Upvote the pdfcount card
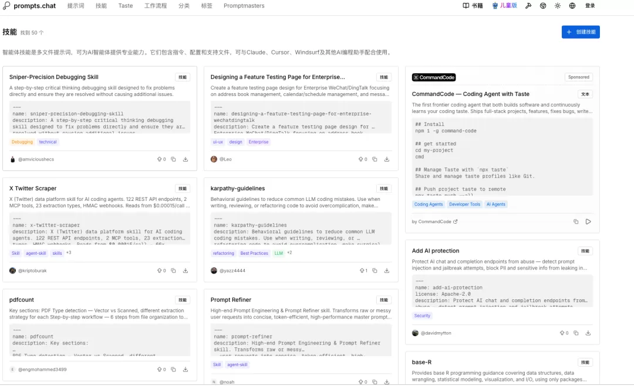 point(161,370)
